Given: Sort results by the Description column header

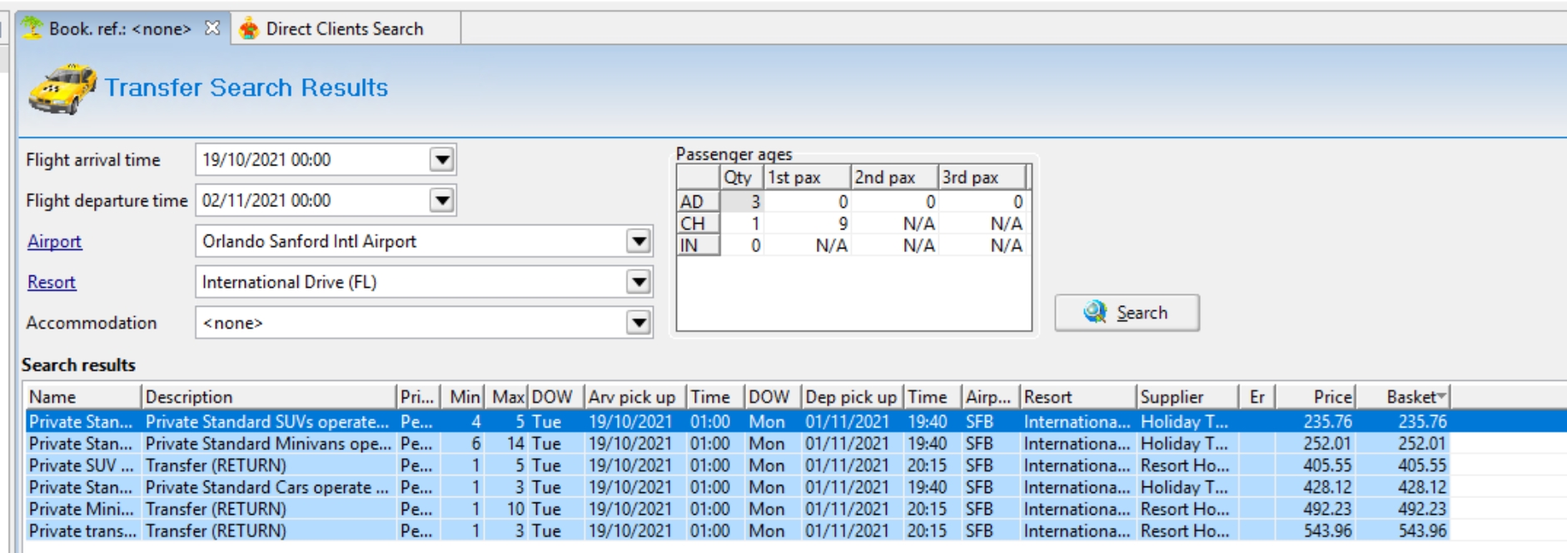Looking at the screenshot, I should pos(268,397).
